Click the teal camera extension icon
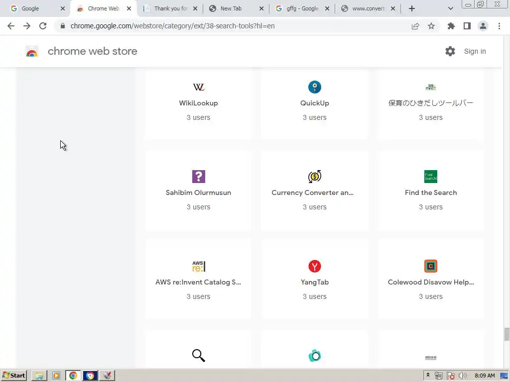This screenshot has width=510, height=382. pyautogui.click(x=315, y=356)
